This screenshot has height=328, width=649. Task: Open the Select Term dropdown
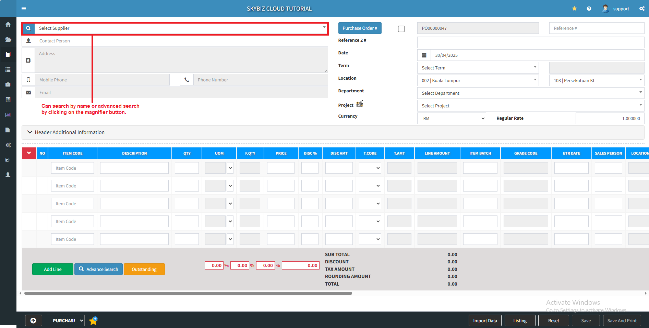[x=478, y=68]
